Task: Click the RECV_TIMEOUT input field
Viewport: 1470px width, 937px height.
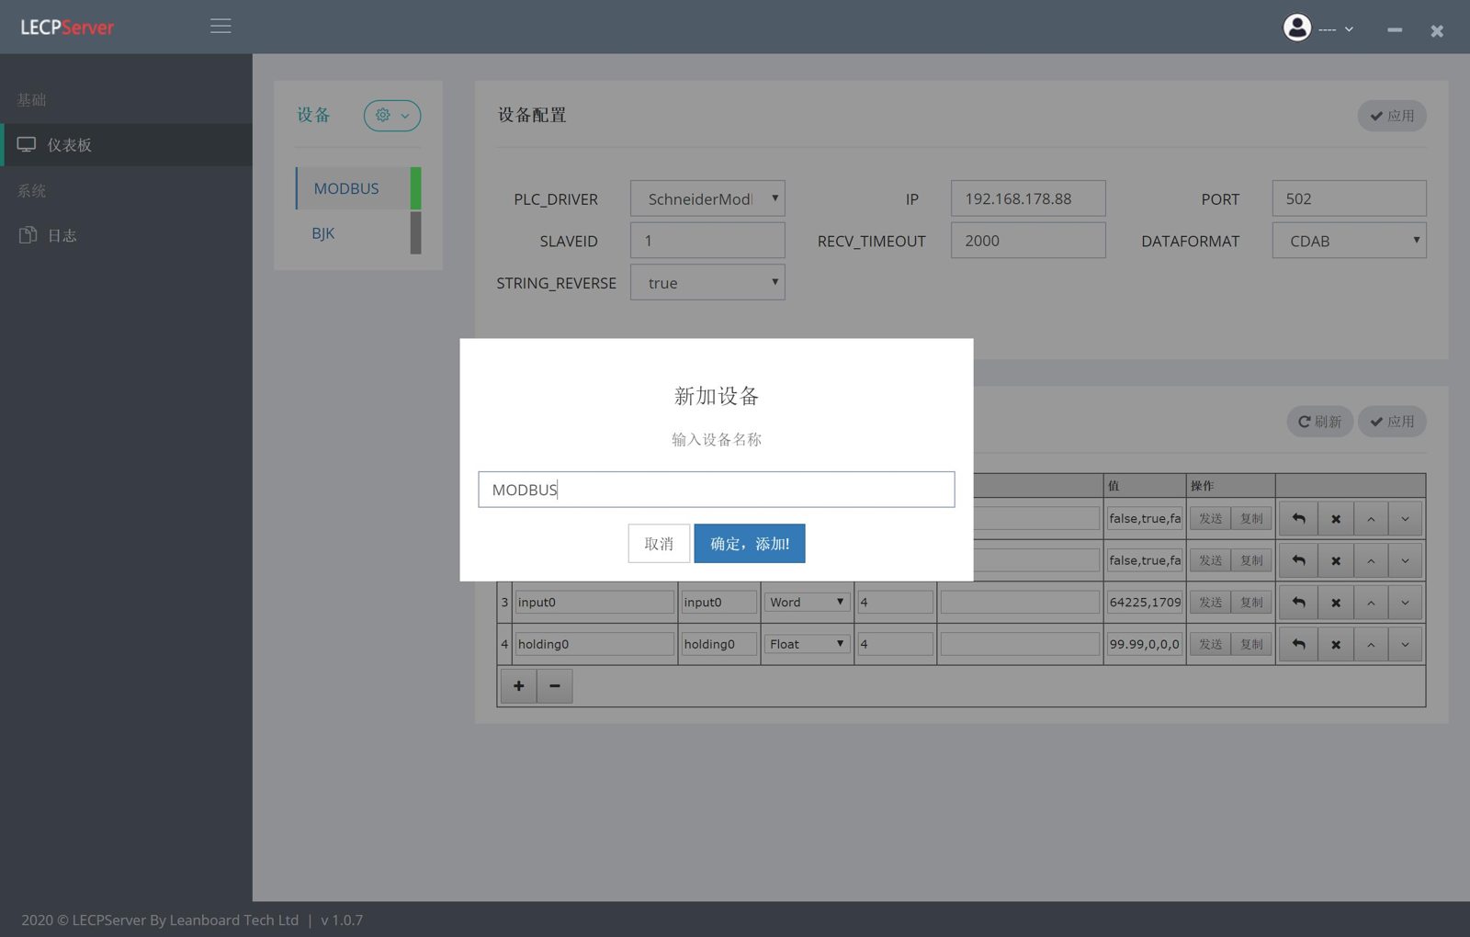Action: tap(1028, 241)
